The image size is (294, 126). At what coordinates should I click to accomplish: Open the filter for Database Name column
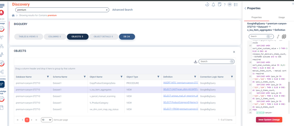[48, 77]
